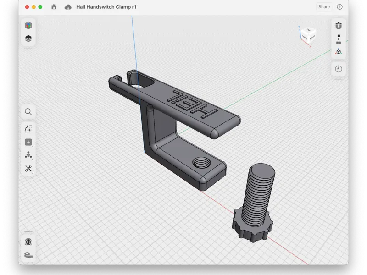Minimize the window with yellow button

coord(33,7)
